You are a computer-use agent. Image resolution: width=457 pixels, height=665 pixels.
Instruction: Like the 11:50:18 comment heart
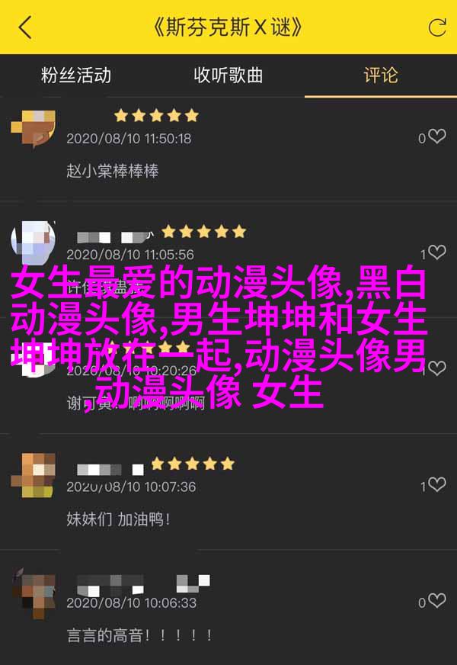click(x=437, y=137)
